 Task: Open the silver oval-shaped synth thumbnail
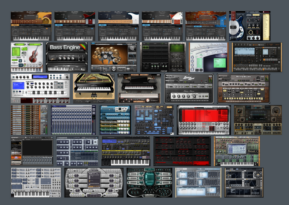click(94, 183)
